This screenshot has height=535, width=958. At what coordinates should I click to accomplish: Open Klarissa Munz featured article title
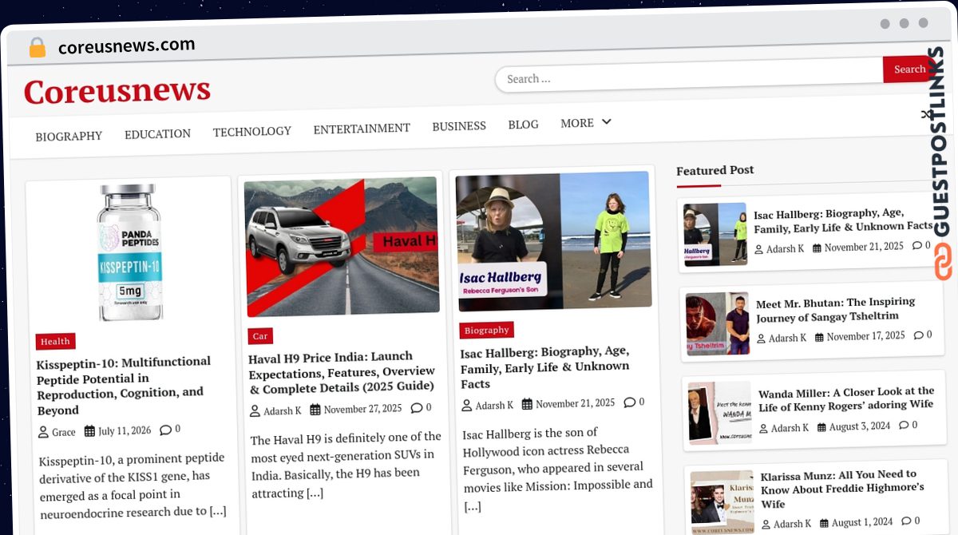click(842, 489)
